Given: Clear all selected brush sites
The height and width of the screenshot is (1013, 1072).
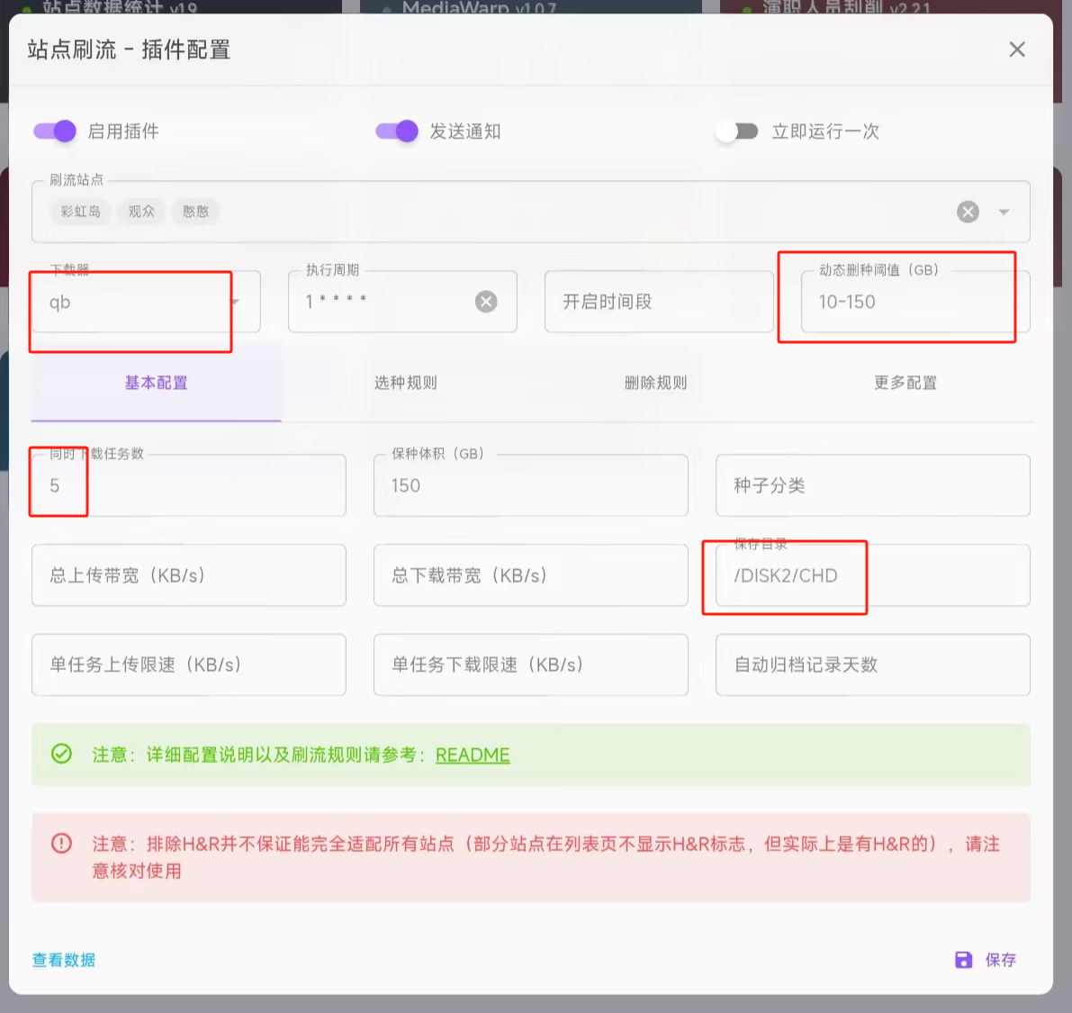Looking at the screenshot, I should click(968, 212).
